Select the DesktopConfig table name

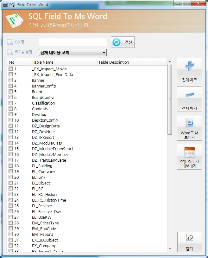click(45, 120)
